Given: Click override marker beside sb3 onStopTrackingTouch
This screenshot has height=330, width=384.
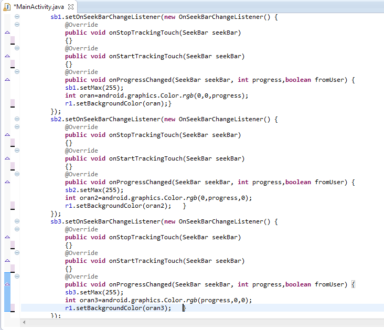Looking at the screenshot, I should (7, 237).
